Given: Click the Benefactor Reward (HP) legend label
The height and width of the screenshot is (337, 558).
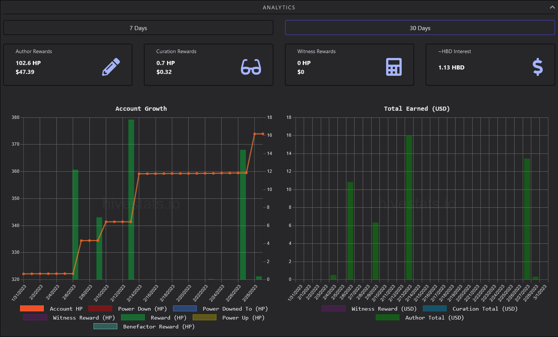Looking at the screenshot, I should (x=159, y=327).
